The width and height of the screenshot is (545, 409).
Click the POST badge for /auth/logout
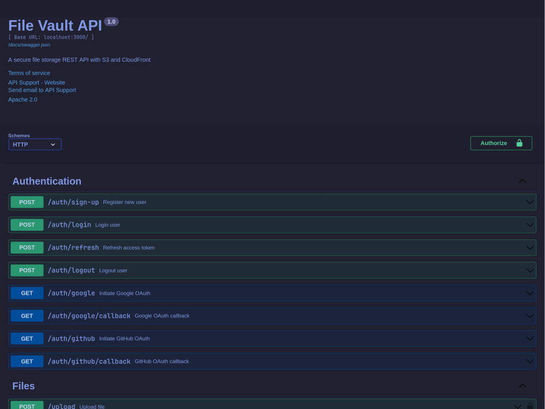coord(27,270)
